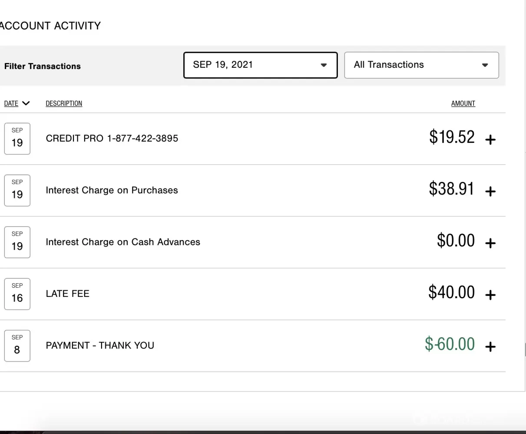The width and height of the screenshot is (526, 434).
Task: Click the Sep 8 date badge icon
Action: tap(17, 345)
